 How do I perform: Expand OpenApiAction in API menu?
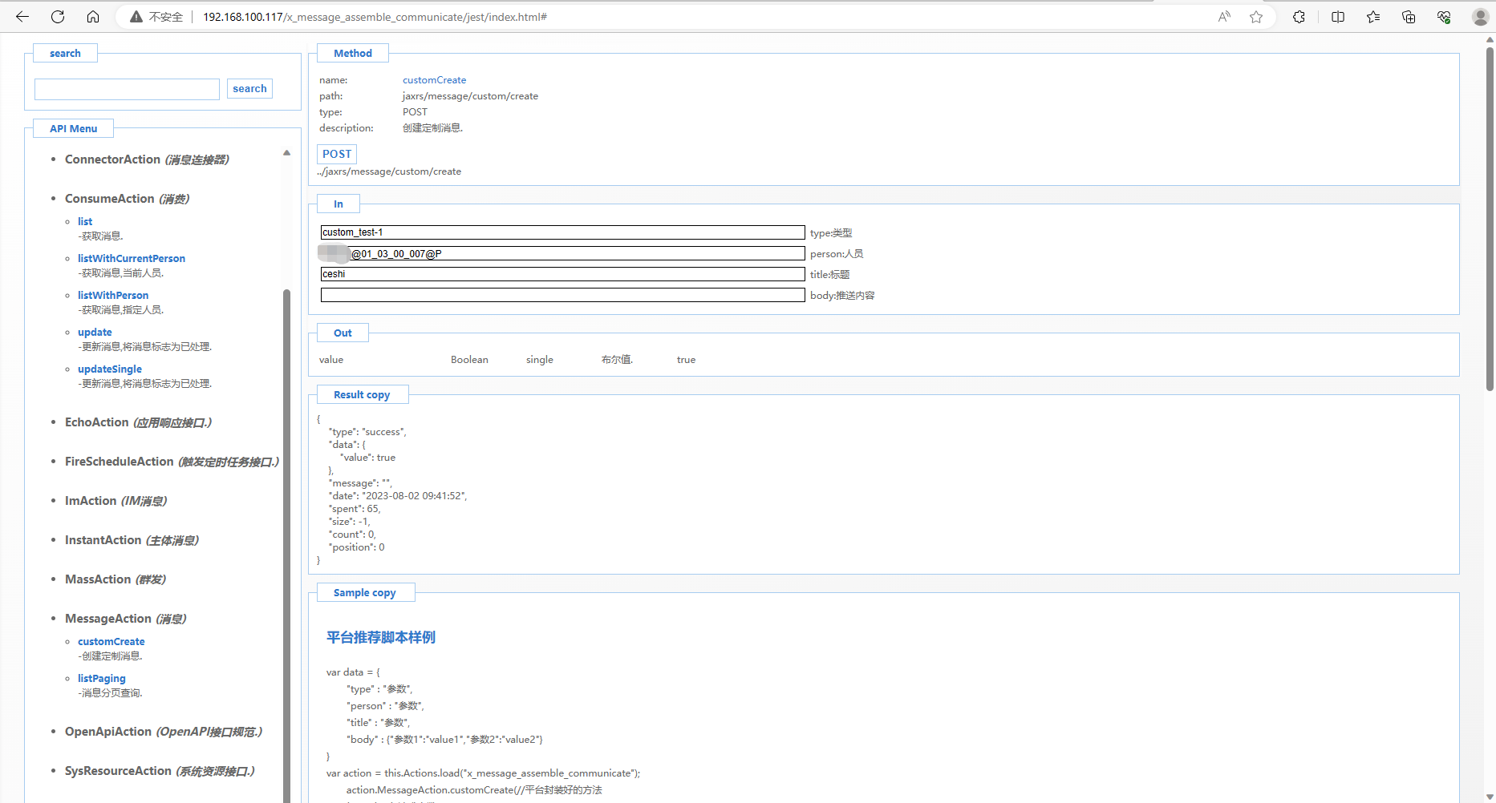164,732
